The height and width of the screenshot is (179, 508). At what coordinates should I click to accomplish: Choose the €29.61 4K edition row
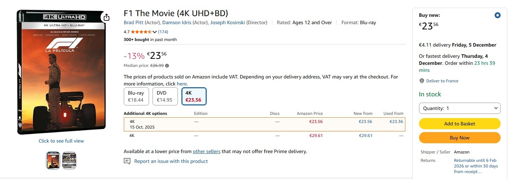pyautogui.click(x=264, y=136)
